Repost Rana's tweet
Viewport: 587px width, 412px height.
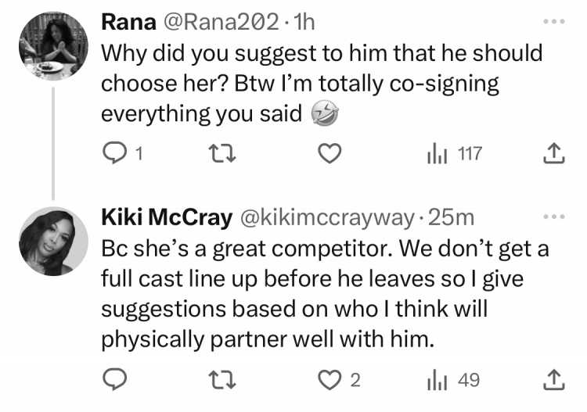coord(222,154)
